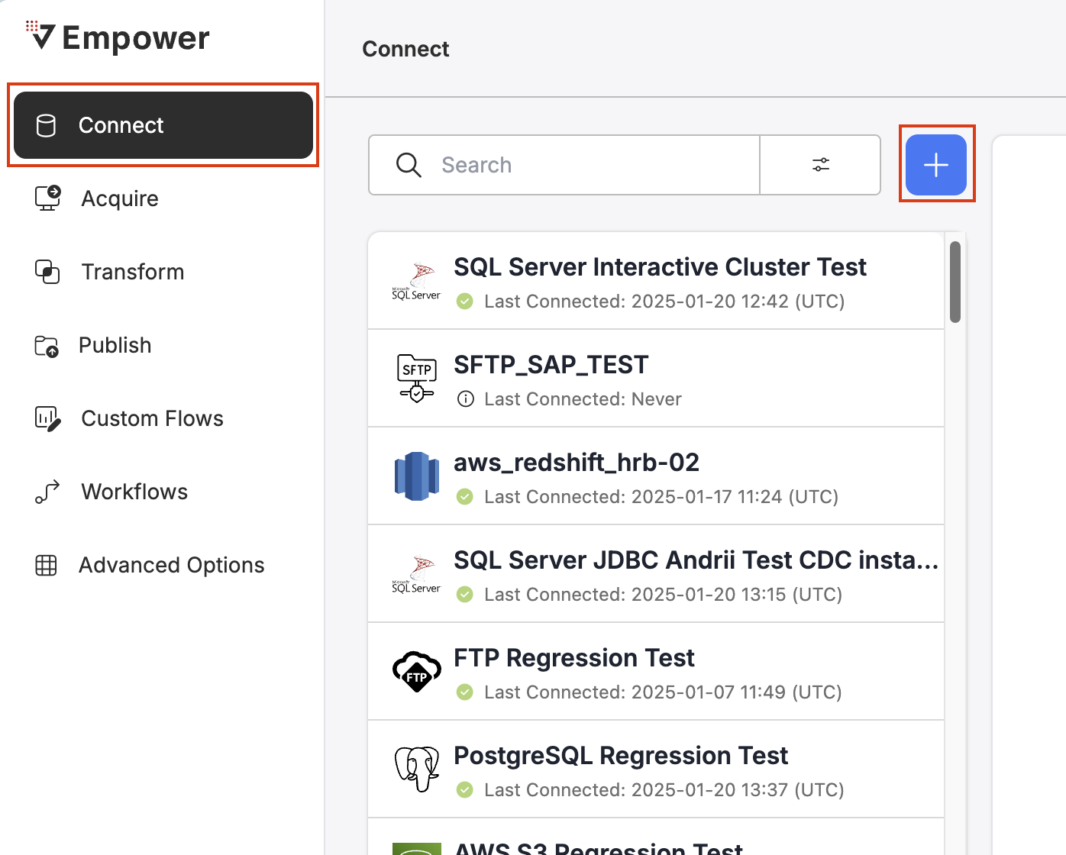Select SQL Server Interactive Cluster Test
The height and width of the screenshot is (855, 1066).
(656, 281)
